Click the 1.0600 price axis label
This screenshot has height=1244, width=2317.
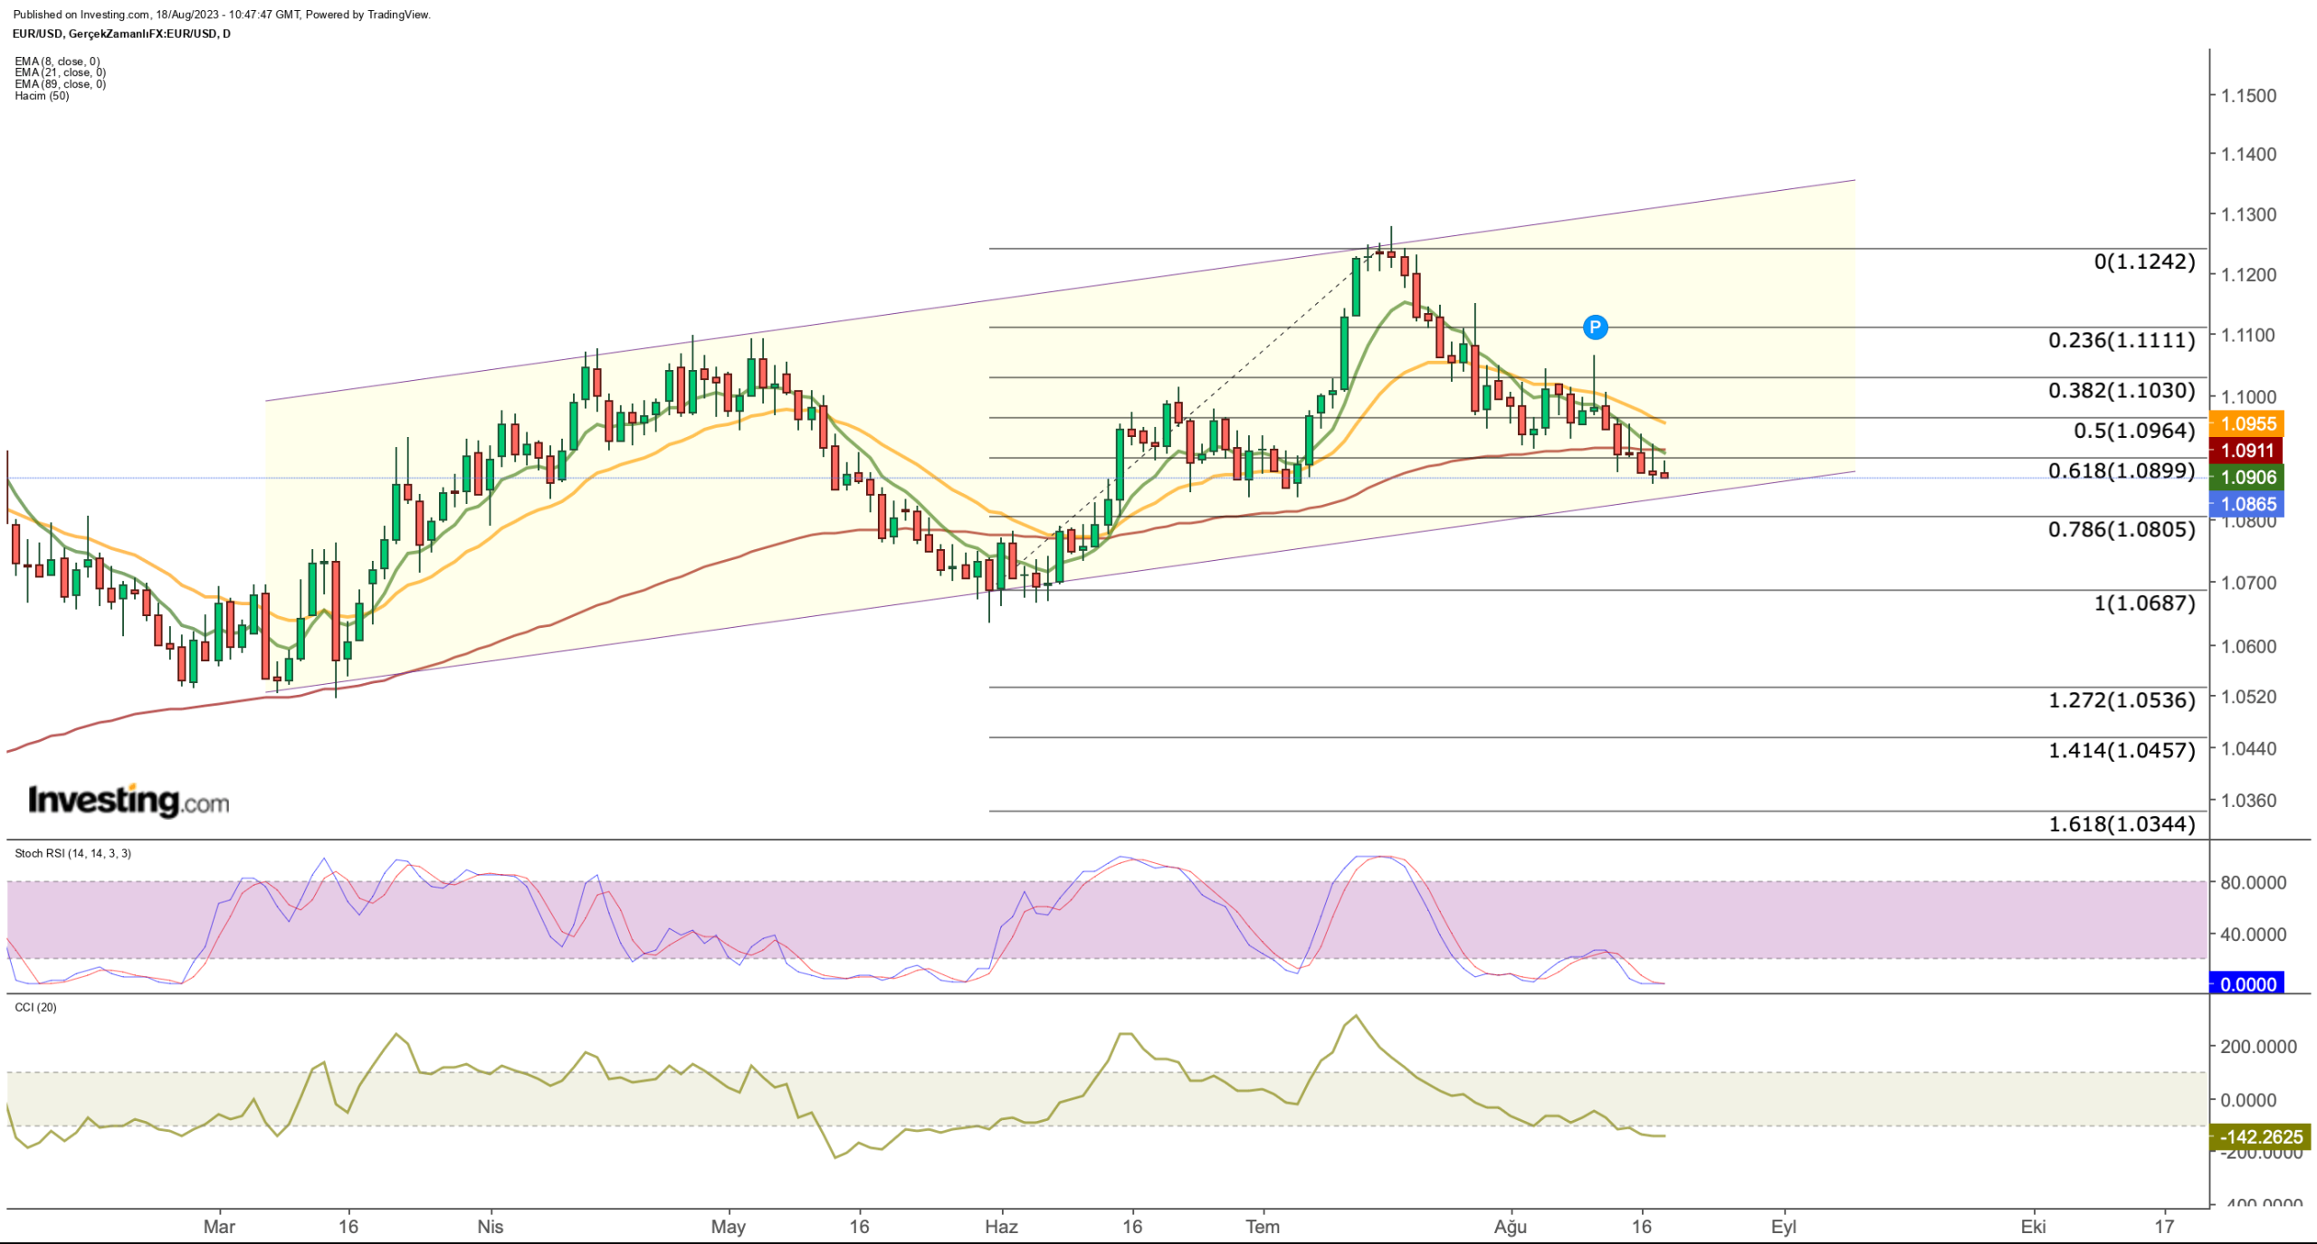[2248, 646]
